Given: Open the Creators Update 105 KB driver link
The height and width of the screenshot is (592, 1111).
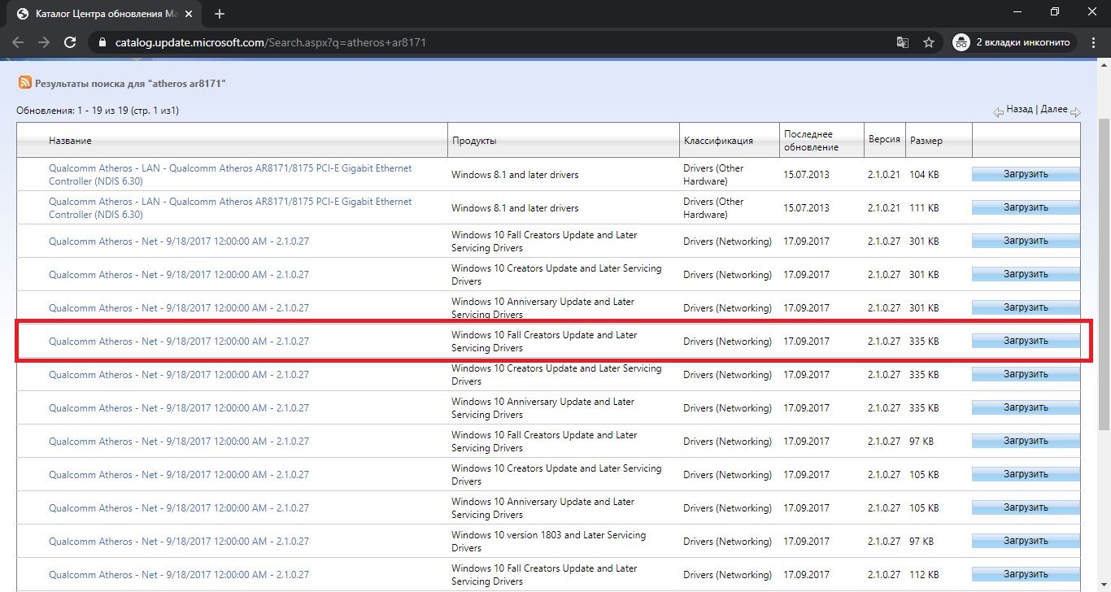Looking at the screenshot, I should point(179,475).
